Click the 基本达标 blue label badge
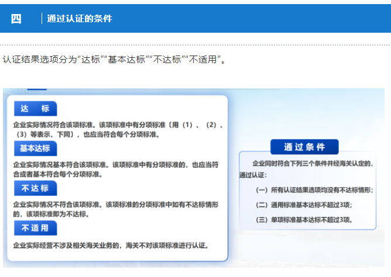 (35, 148)
